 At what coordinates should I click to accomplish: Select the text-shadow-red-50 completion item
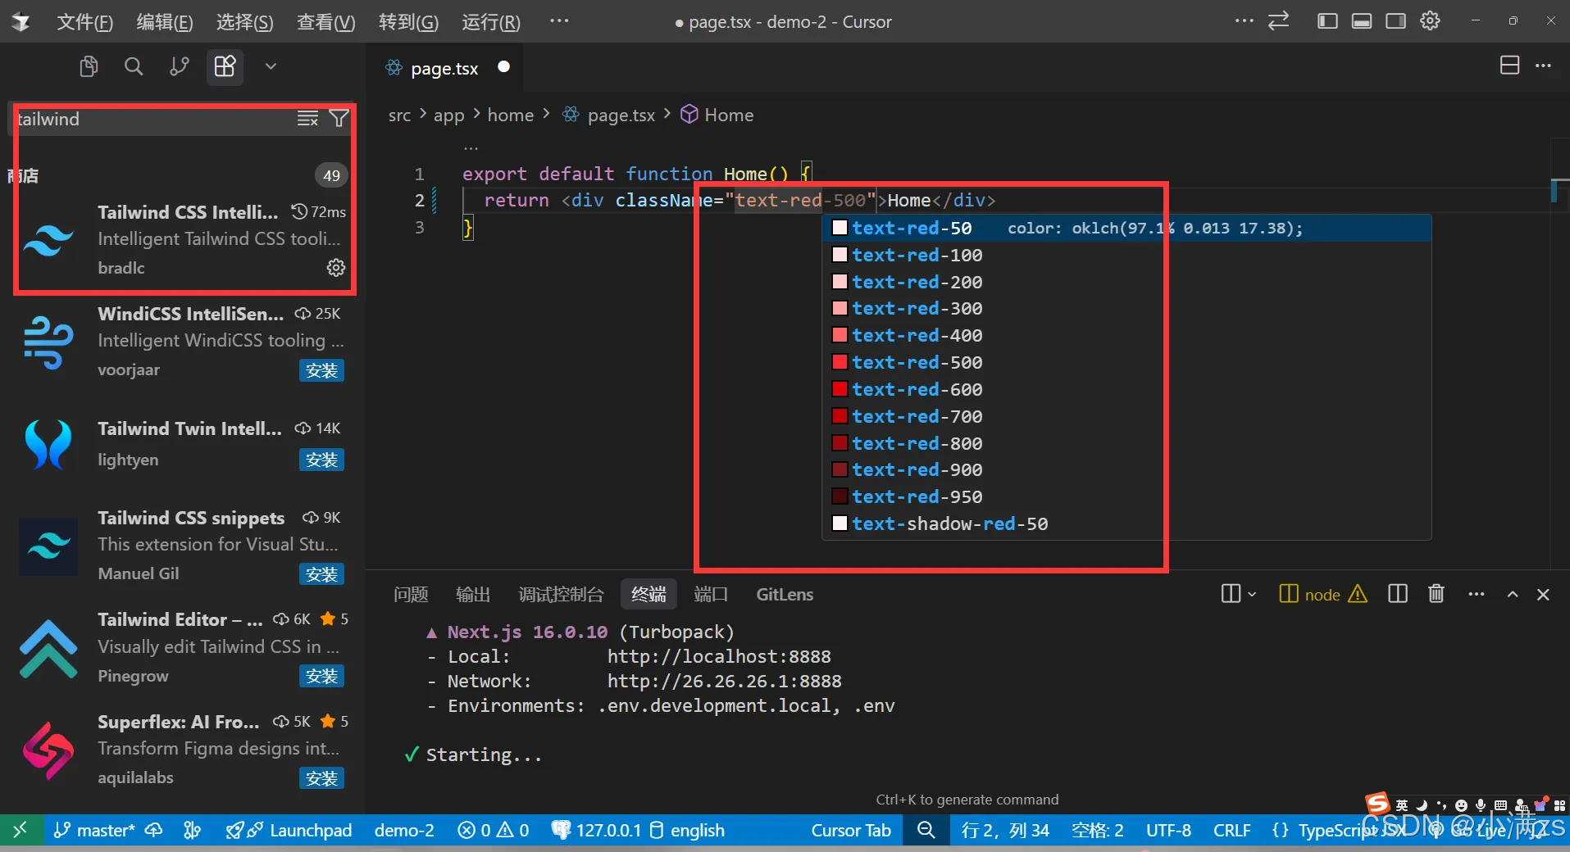pyautogui.click(x=1126, y=523)
